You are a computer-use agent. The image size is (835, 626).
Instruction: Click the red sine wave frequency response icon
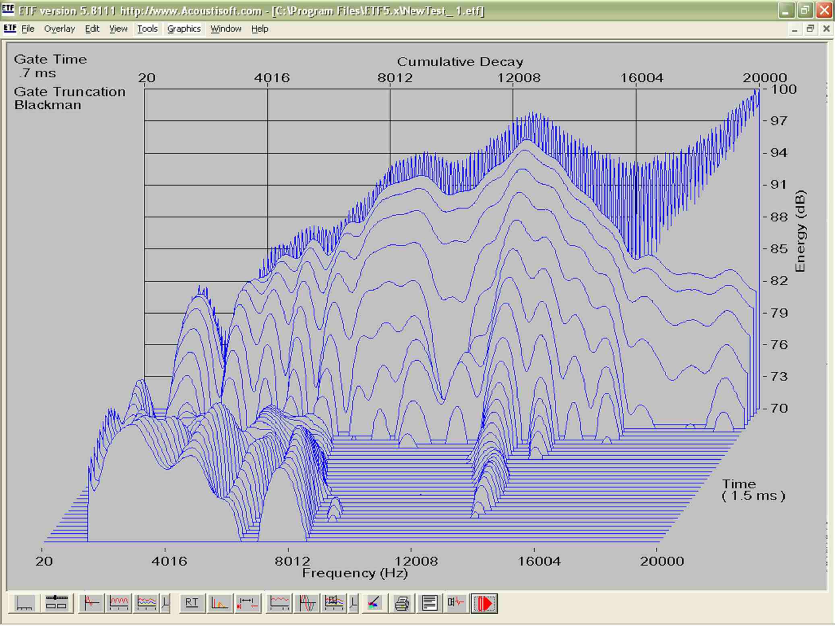[118, 603]
